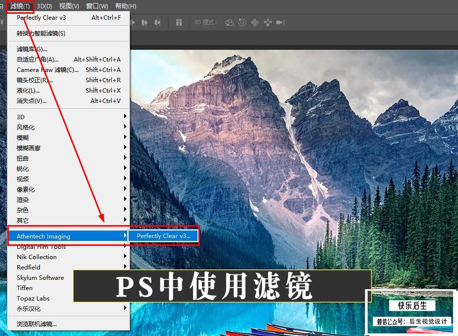Viewport: 458px width, 336px height.
Task: Expand the 视频 video submenu
Action: click(68, 179)
